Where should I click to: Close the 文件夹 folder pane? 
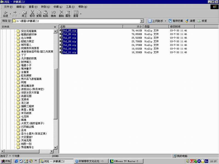(x=55, y=27)
